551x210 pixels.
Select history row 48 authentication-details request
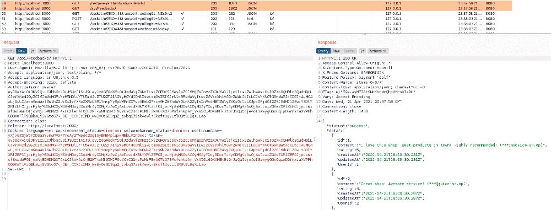275,2
